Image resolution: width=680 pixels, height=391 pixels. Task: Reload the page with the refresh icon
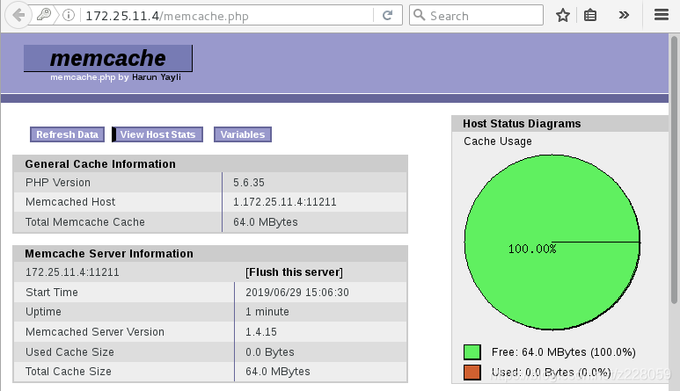[387, 15]
